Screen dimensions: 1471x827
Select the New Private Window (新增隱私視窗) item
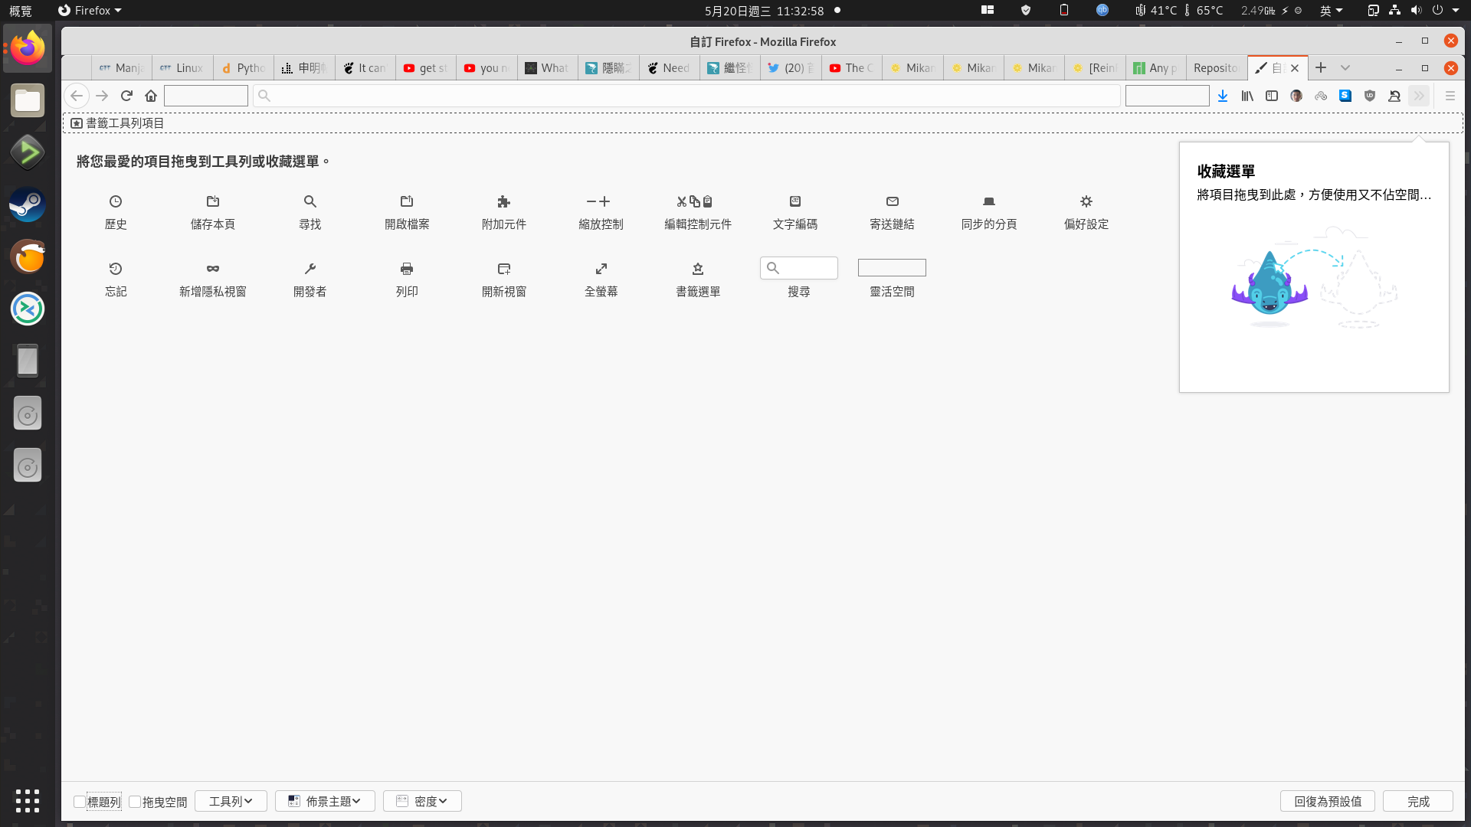(x=213, y=279)
